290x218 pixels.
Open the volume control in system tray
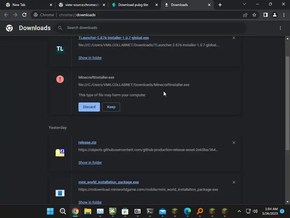pyautogui.click(x=255, y=211)
